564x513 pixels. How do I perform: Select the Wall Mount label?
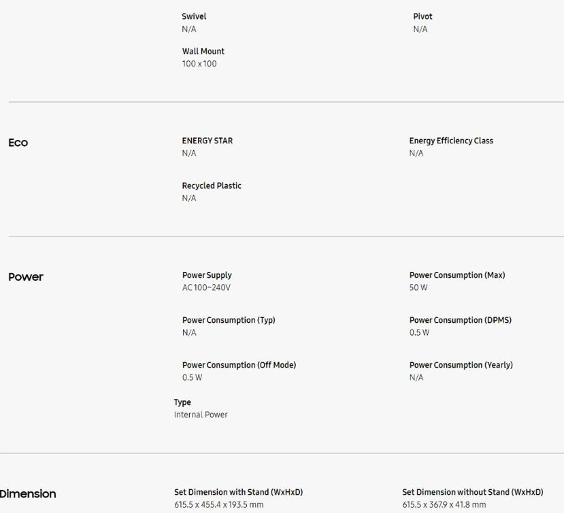(x=203, y=51)
